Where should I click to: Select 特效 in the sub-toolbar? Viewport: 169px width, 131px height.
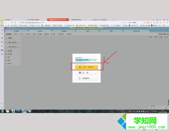click(x=15, y=34)
